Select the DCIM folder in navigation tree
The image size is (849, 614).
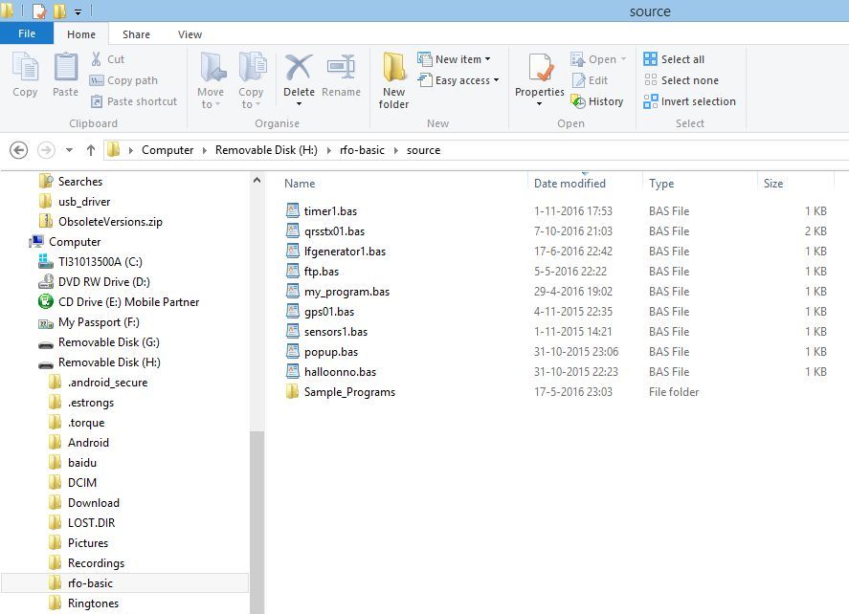click(82, 483)
